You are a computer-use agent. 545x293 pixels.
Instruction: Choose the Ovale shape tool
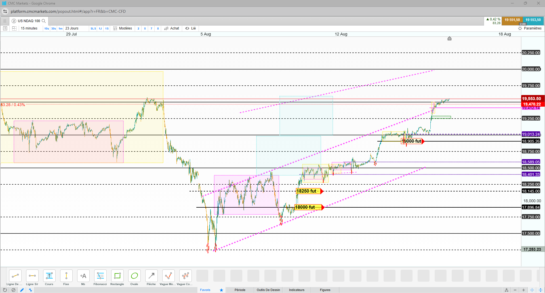(x=134, y=277)
